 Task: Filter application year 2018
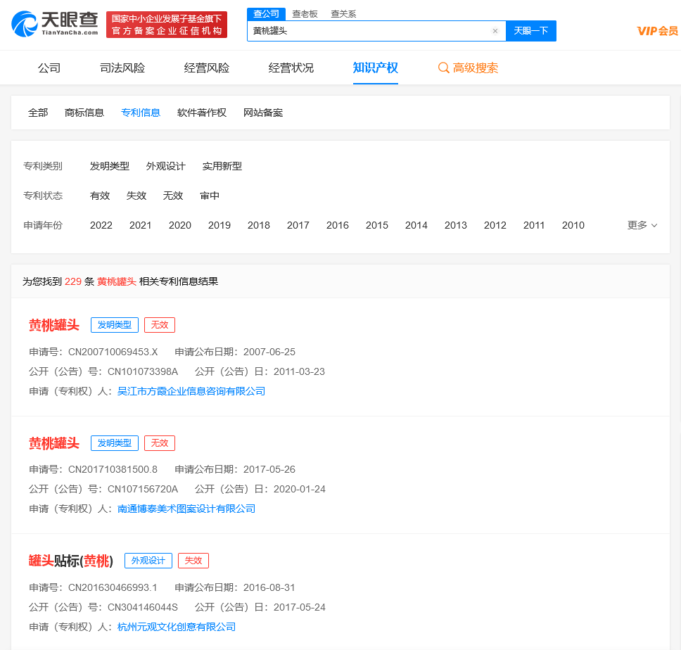[259, 225]
